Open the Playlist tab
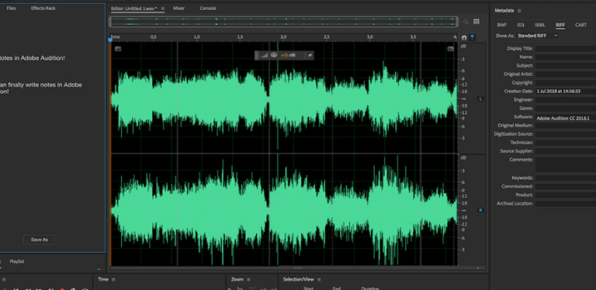 pyautogui.click(x=17, y=261)
